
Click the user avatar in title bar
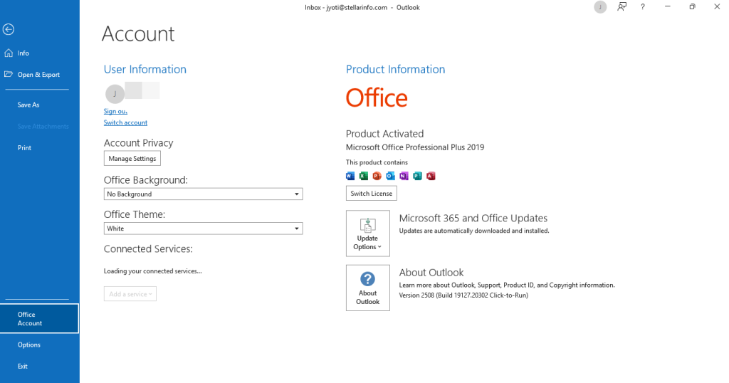[x=600, y=7]
